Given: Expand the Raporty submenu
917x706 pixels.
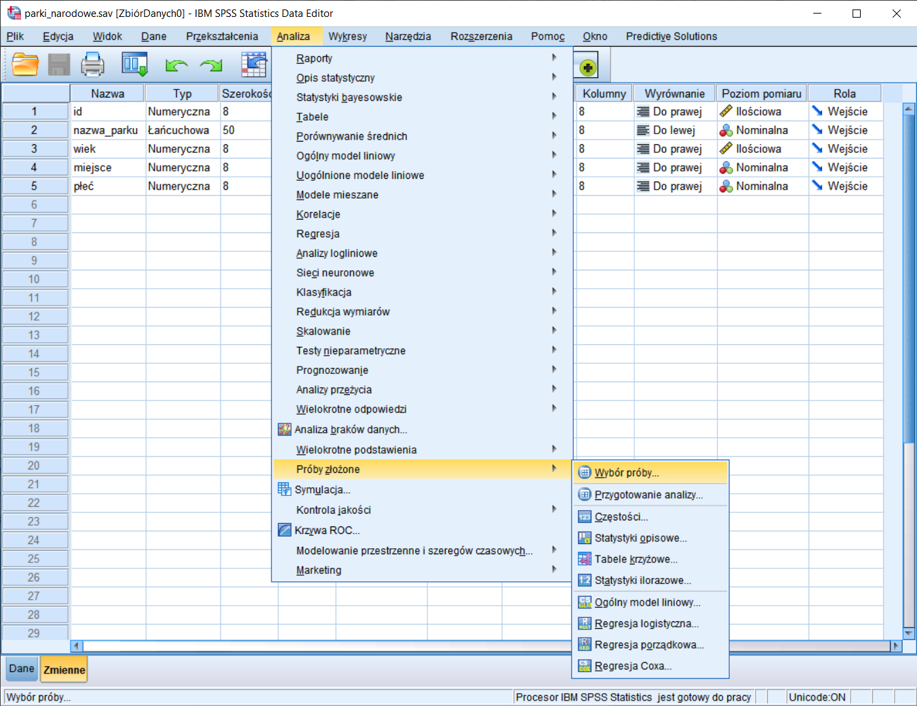Looking at the screenshot, I should click(x=422, y=58).
